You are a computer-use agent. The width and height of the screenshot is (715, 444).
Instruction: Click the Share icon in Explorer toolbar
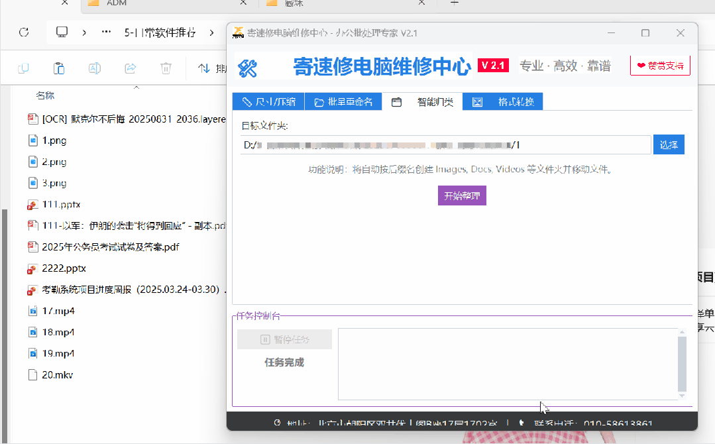[131, 68]
